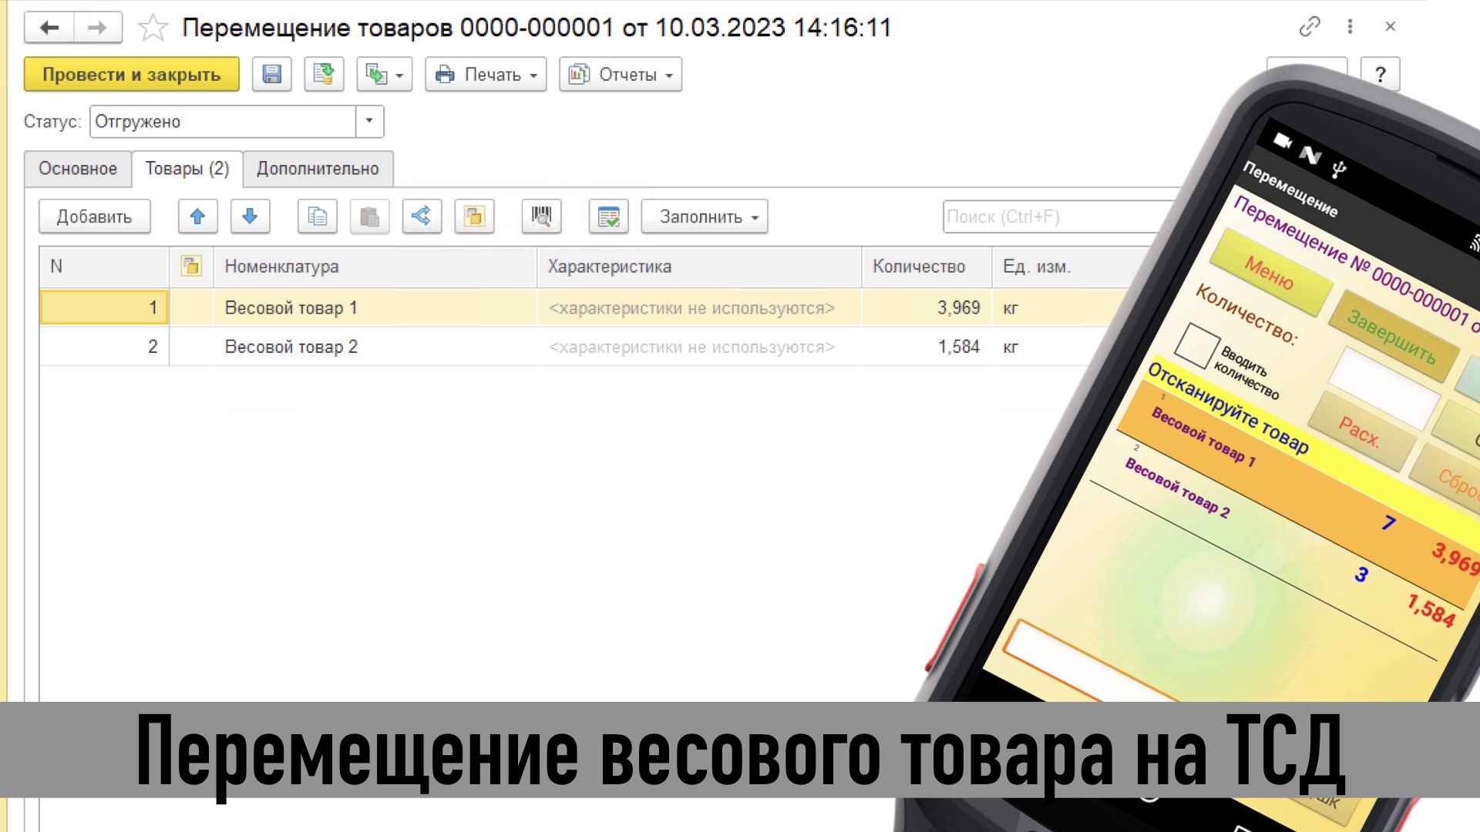The width and height of the screenshot is (1480, 832).
Task: Toggle Вводить количество checkbox on scanner
Action: pyautogui.click(x=1196, y=345)
